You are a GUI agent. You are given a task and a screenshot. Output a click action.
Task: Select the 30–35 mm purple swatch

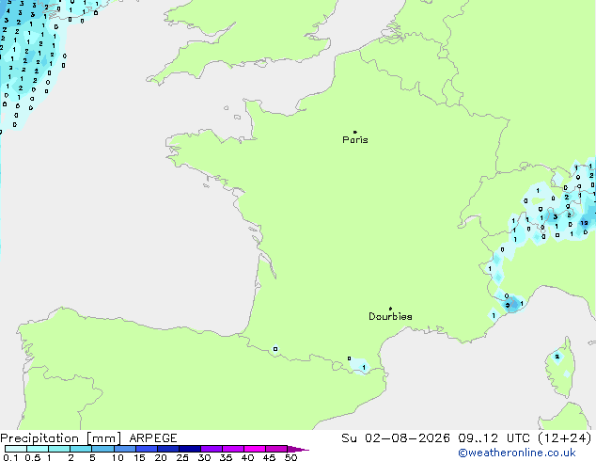[211, 449]
